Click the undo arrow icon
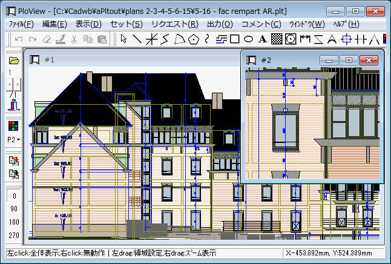The image size is (391, 264). (19, 39)
